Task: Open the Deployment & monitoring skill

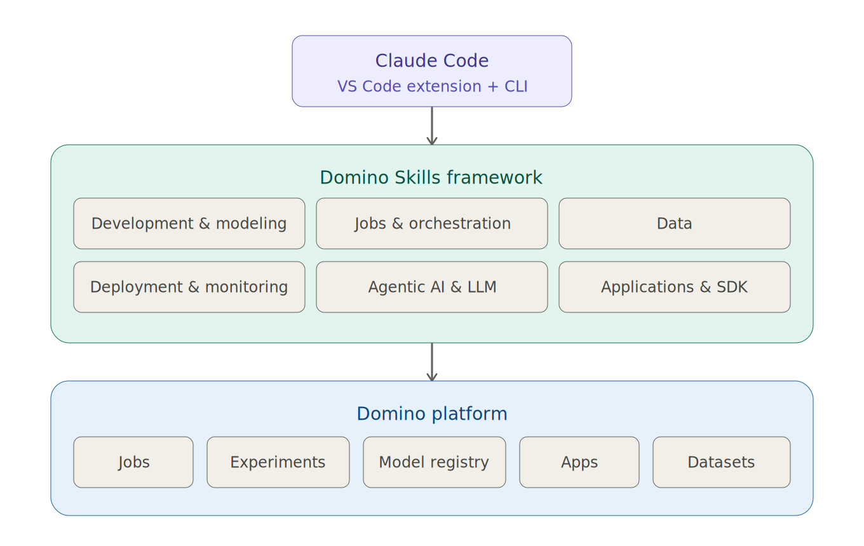Action: [x=189, y=287]
